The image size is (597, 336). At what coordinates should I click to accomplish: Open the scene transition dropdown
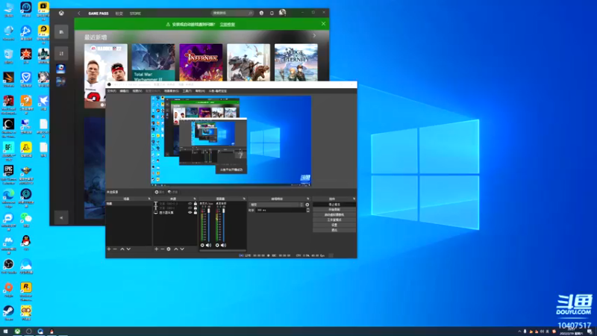click(x=276, y=205)
